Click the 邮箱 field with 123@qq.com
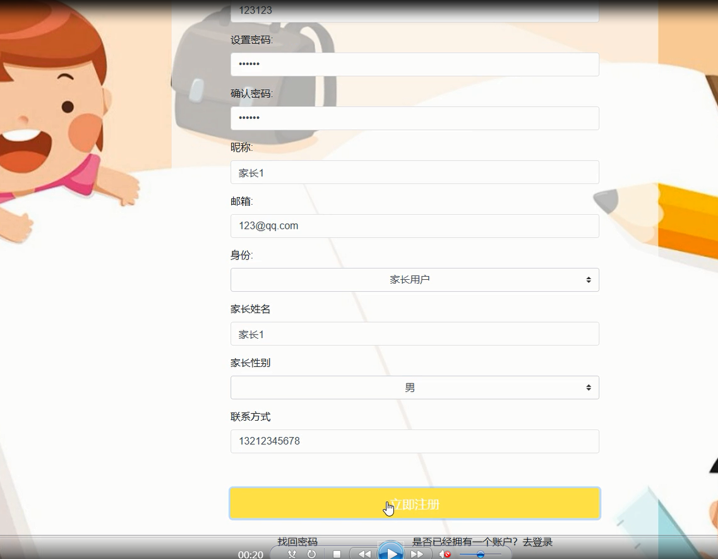Viewport: 718px width, 559px height. (415, 226)
